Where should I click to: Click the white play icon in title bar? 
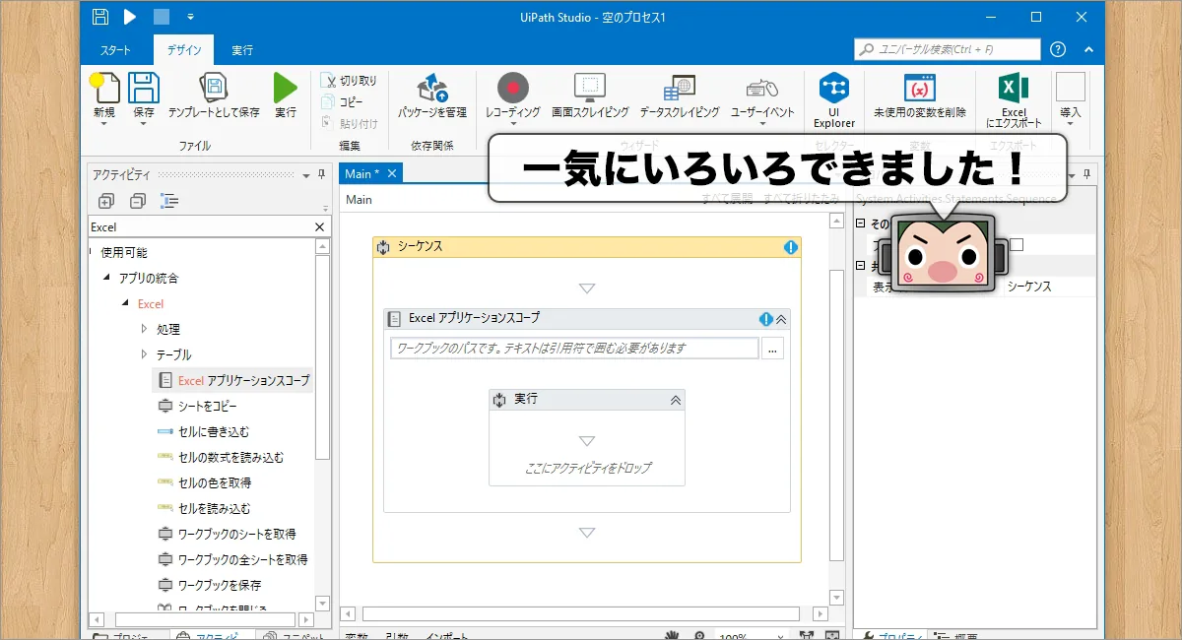(x=130, y=17)
